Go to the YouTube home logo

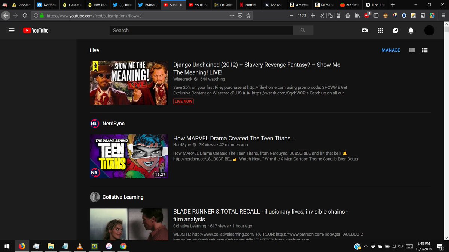36,31
